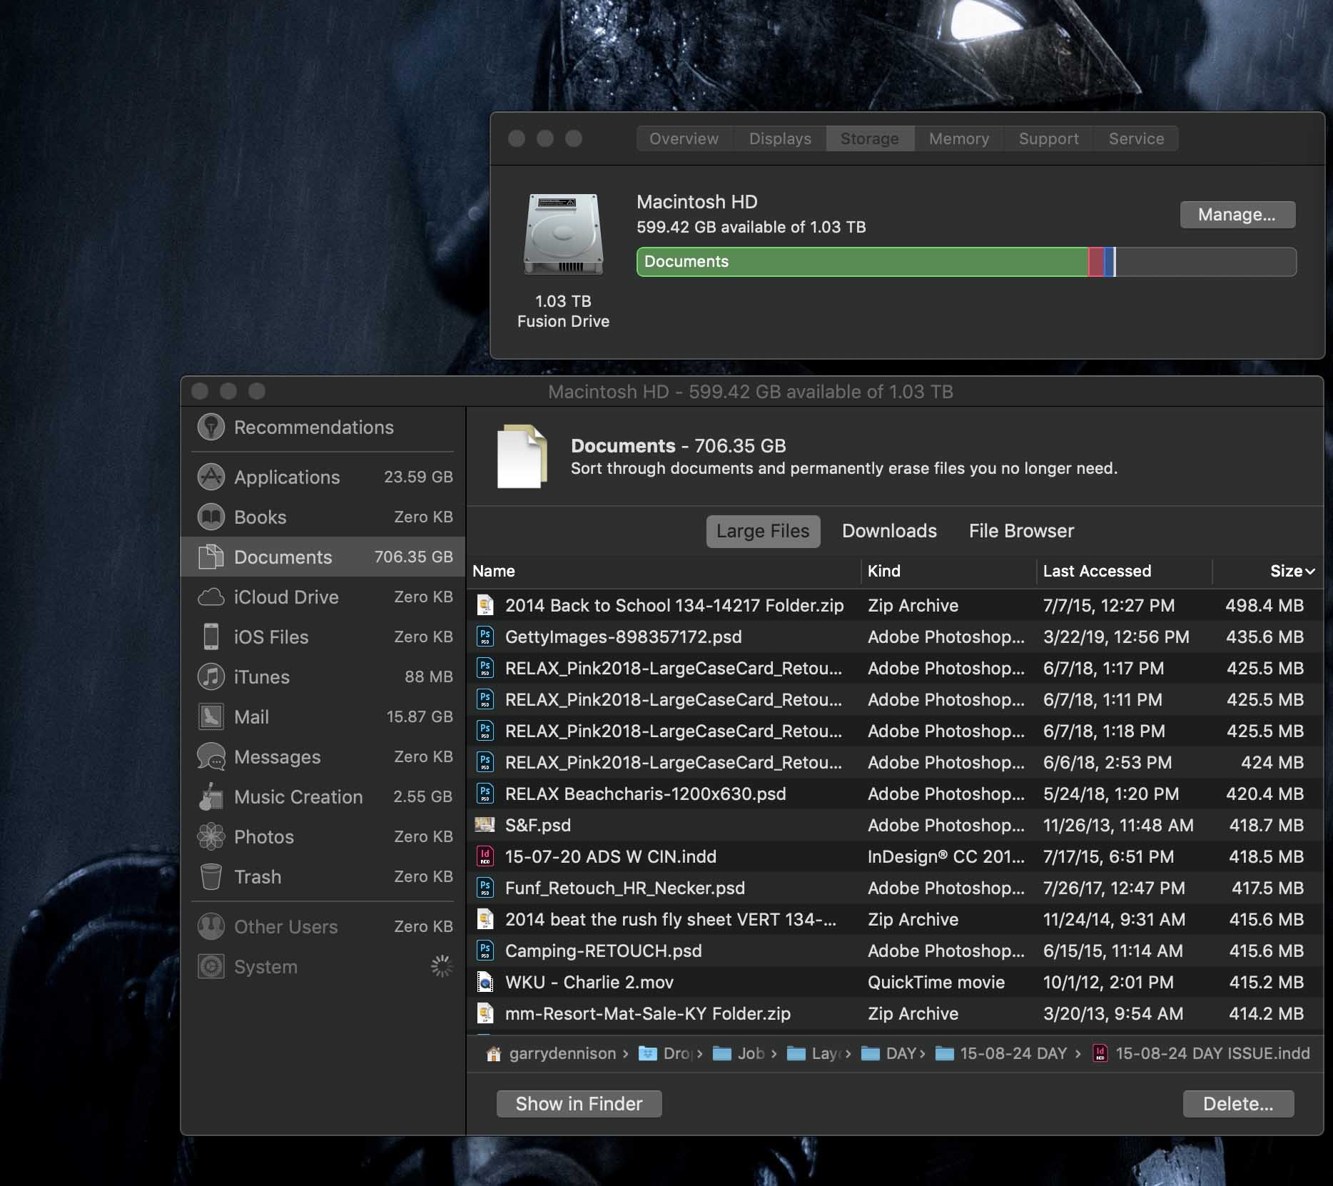Select Mail 15.87 GB sidebar row
1333x1186 pixels.
324,716
